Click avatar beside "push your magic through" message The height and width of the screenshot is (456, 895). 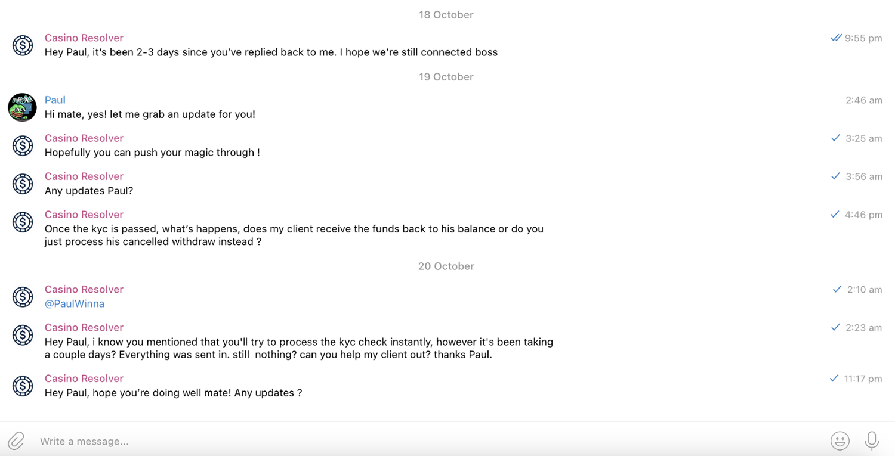click(x=23, y=145)
